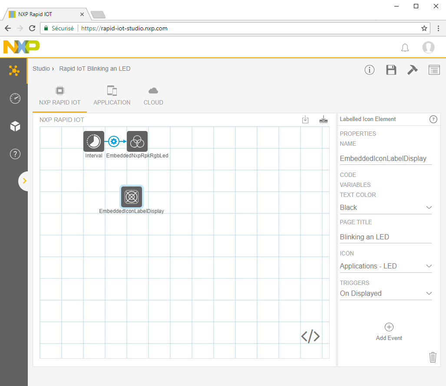Switch to the APPLICATION tab
The width and height of the screenshot is (446, 386).
[112, 96]
